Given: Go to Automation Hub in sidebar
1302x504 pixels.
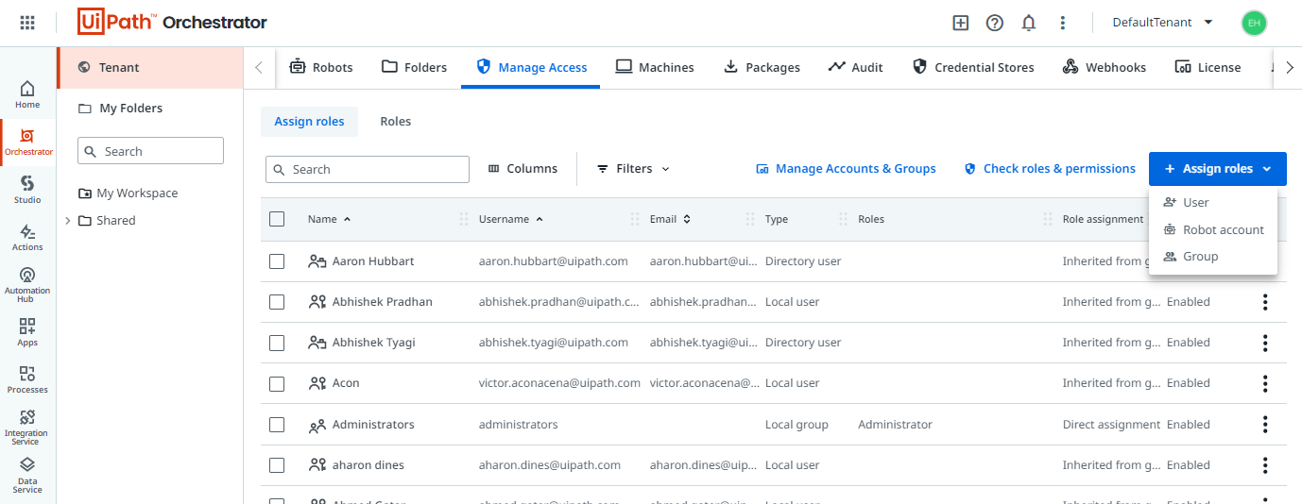Looking at the screenshot, I should pos(27,284).
